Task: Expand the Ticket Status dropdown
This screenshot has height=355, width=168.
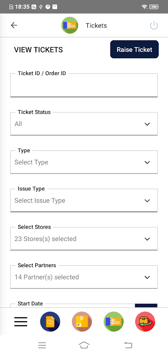Action: 84,124
